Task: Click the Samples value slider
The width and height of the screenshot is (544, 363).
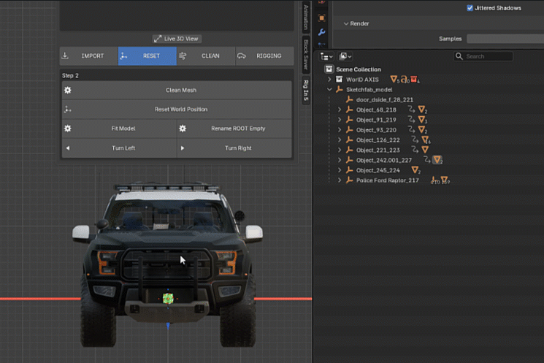Action: [505, 39]
